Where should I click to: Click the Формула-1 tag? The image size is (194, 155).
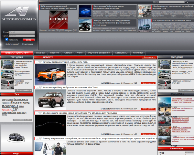[10, 106]
